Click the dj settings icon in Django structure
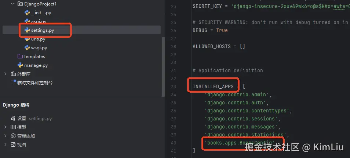The width and height of the screenshot is (350, 158). (13, 119)
